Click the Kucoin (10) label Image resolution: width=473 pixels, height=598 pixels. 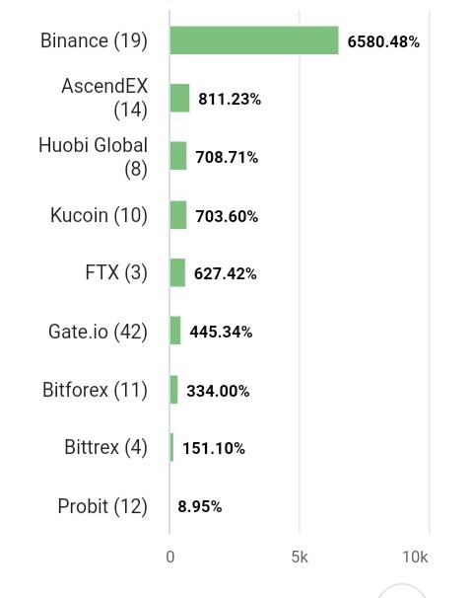pos(99,215)
